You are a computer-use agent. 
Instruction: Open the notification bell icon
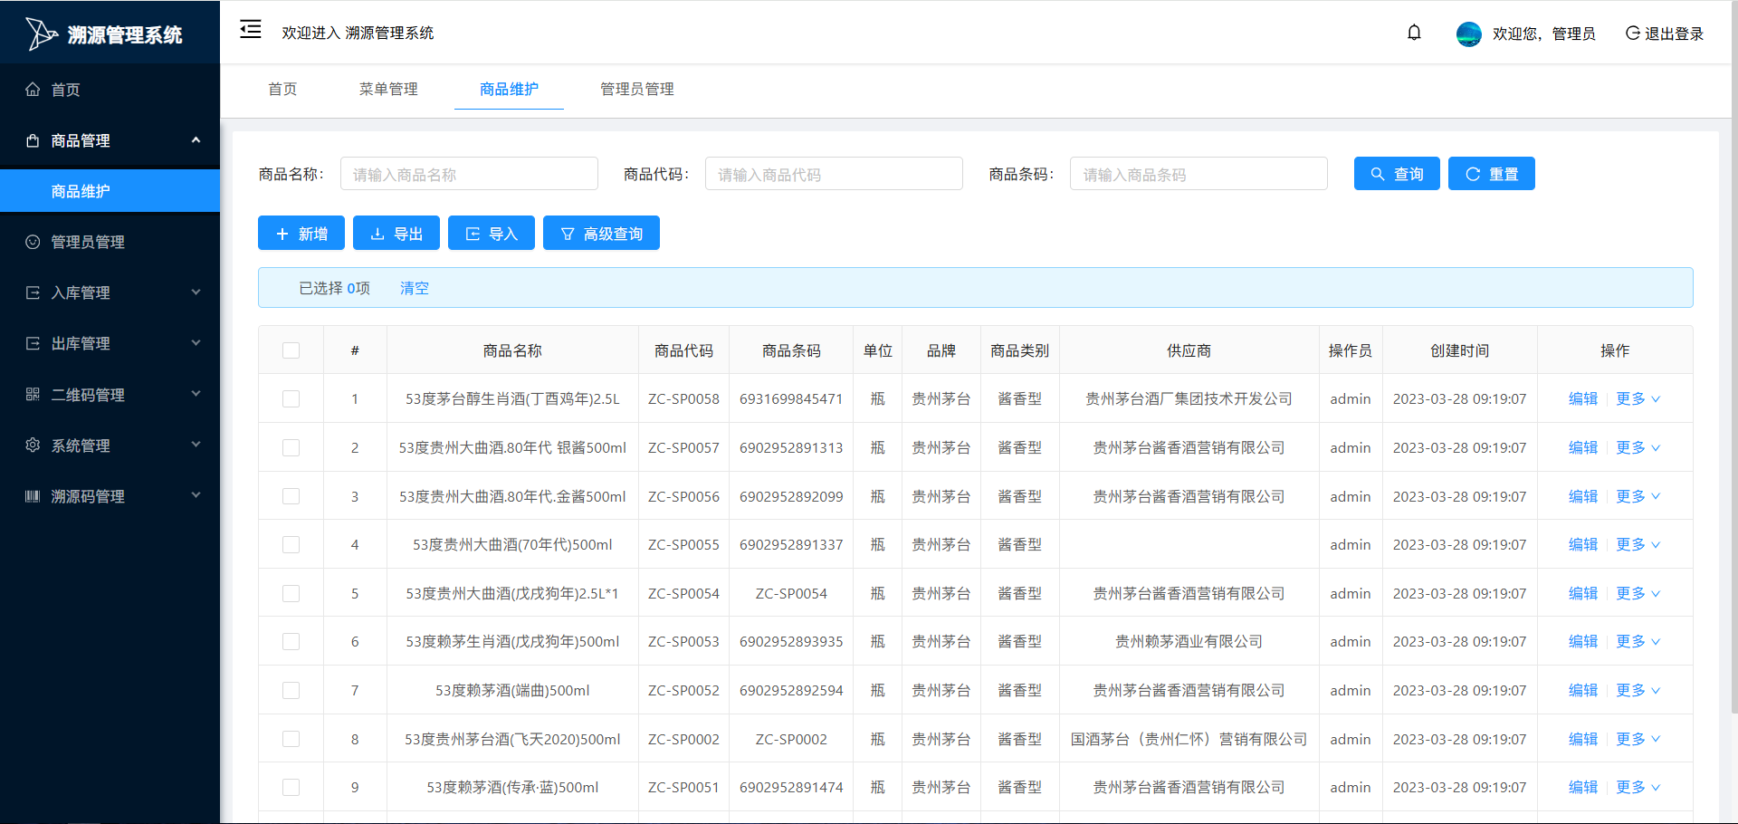coord(1414,33)
